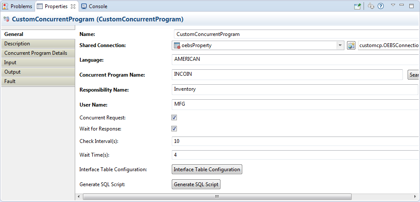Click the restore default value icon
The width and height of the screenshot is (420, 202).
click(371, 6)
